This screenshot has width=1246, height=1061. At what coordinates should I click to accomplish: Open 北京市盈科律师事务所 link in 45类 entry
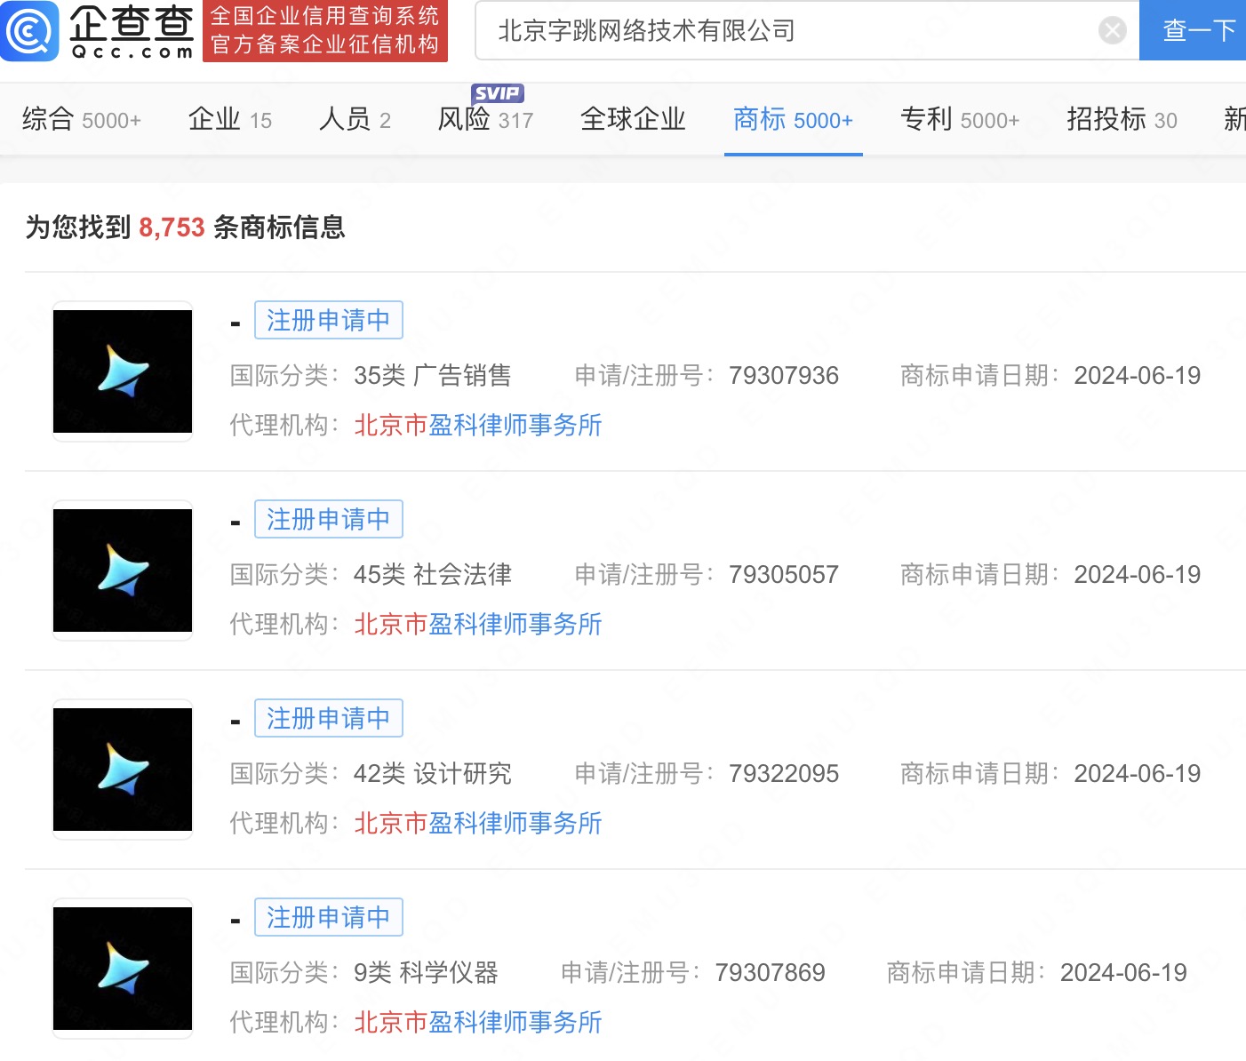click(x=478, y=624)
